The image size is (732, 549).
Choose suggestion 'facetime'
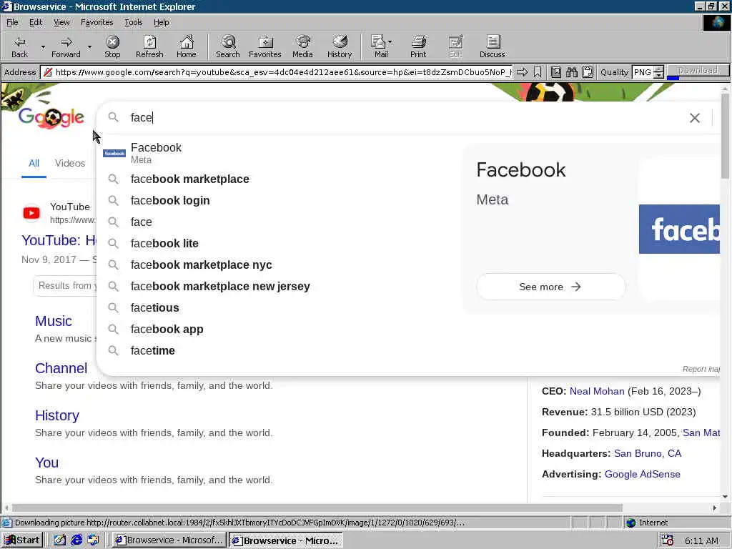tap(280, 350)
